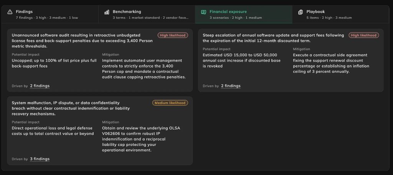Select the system malfunction scenario title

[71, 108]
